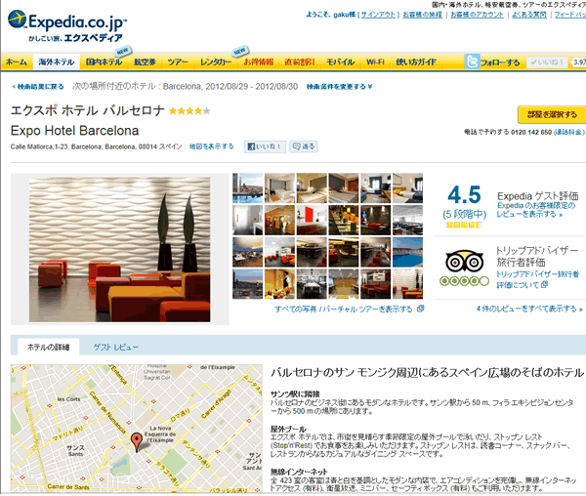586x496 pixels.
Task: Switch to the ゲスト レビュー tab
Action: (116, 348)
